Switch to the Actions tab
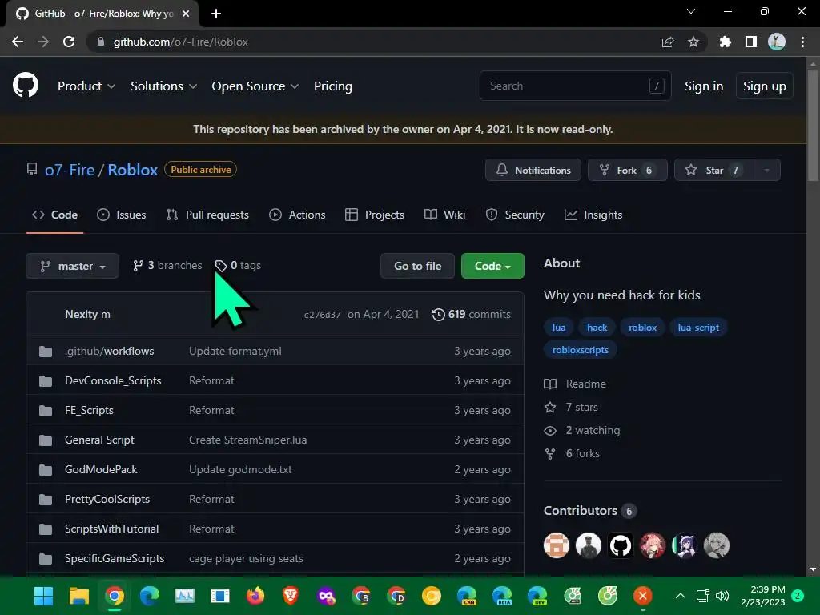Screen dimensions: 820x615 (297, 215)
